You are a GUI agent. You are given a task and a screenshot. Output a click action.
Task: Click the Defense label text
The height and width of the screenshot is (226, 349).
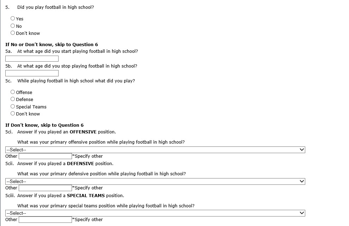click(x=24, y=100)
